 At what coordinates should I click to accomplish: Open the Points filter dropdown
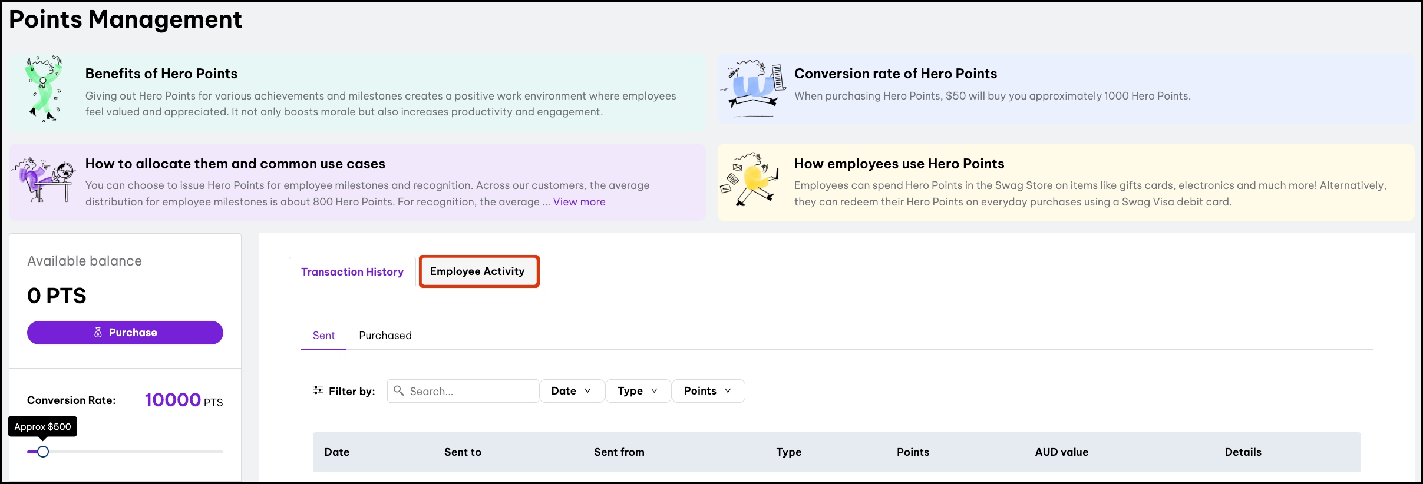(708, 391)
